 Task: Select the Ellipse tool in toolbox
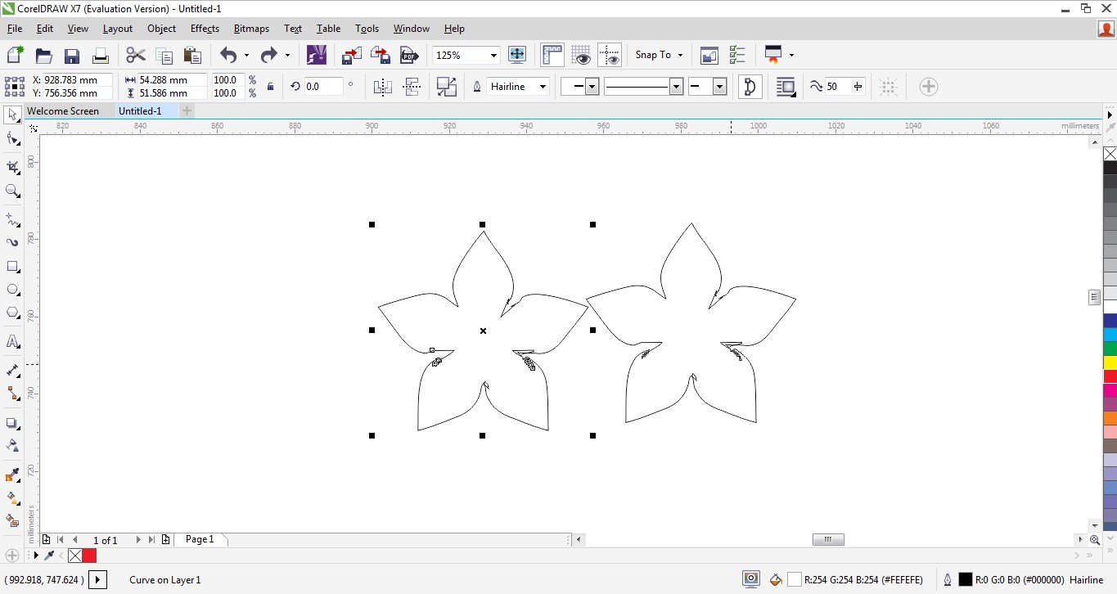coord(12,290)
